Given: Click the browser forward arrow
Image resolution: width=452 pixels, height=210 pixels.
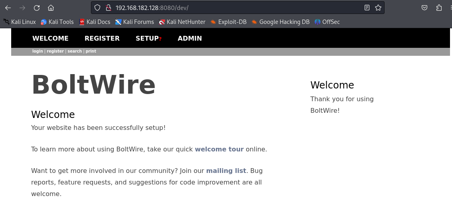Looking at the screenshot, I should [x=22, y=8].
